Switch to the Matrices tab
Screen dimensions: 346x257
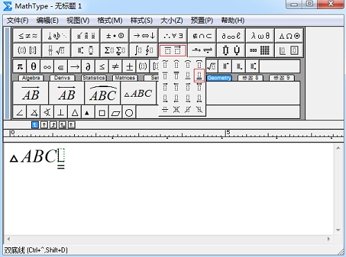[125, 78]
